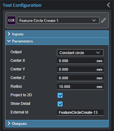
Task: Click the Inputs section chevron icon
Action: pyautogui.click(x=9, y=34)
